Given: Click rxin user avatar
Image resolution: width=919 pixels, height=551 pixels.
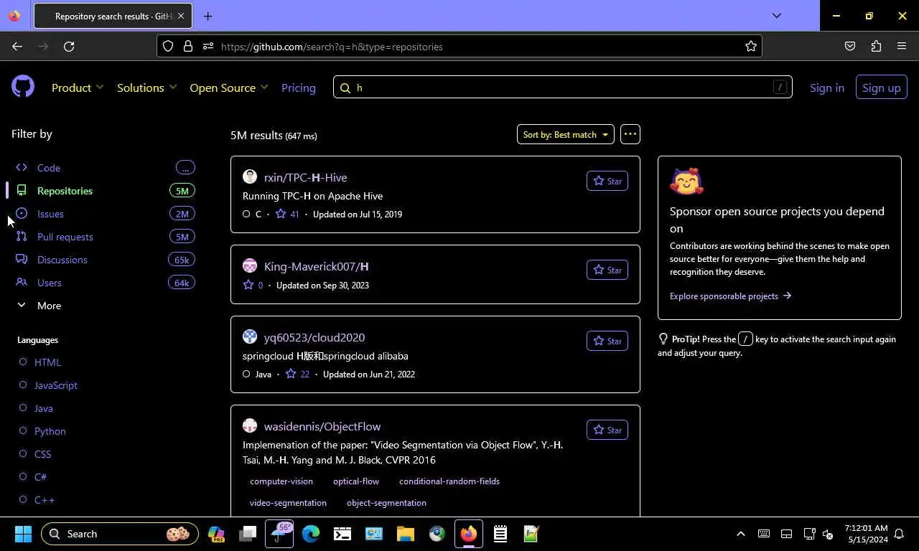Looking at the screenshot, I should tap(250, 177).
